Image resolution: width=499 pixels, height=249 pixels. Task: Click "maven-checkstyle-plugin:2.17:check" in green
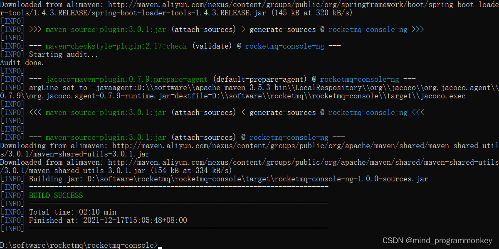click(x=116, y=46)
